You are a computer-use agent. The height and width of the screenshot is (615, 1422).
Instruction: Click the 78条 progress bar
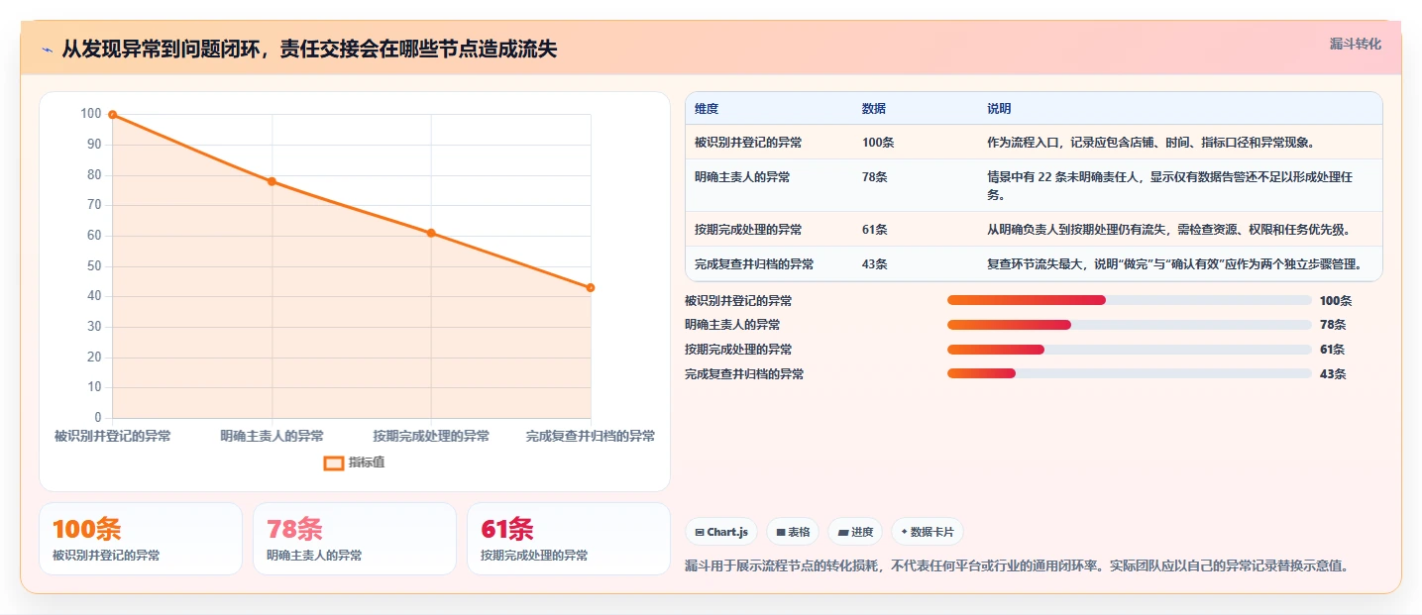pos(1130,325)
